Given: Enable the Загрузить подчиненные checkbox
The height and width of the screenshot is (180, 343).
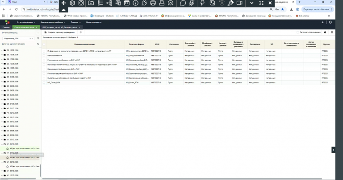Looking at the screenshot, I should [x=298, y=32].
